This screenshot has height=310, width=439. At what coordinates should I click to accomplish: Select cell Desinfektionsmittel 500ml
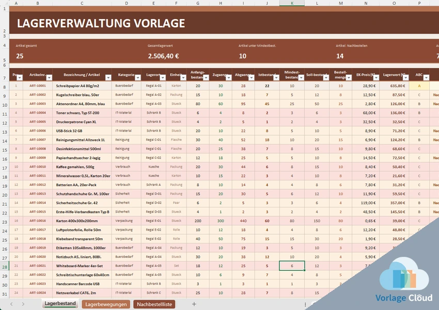click(x=82, y=149)
